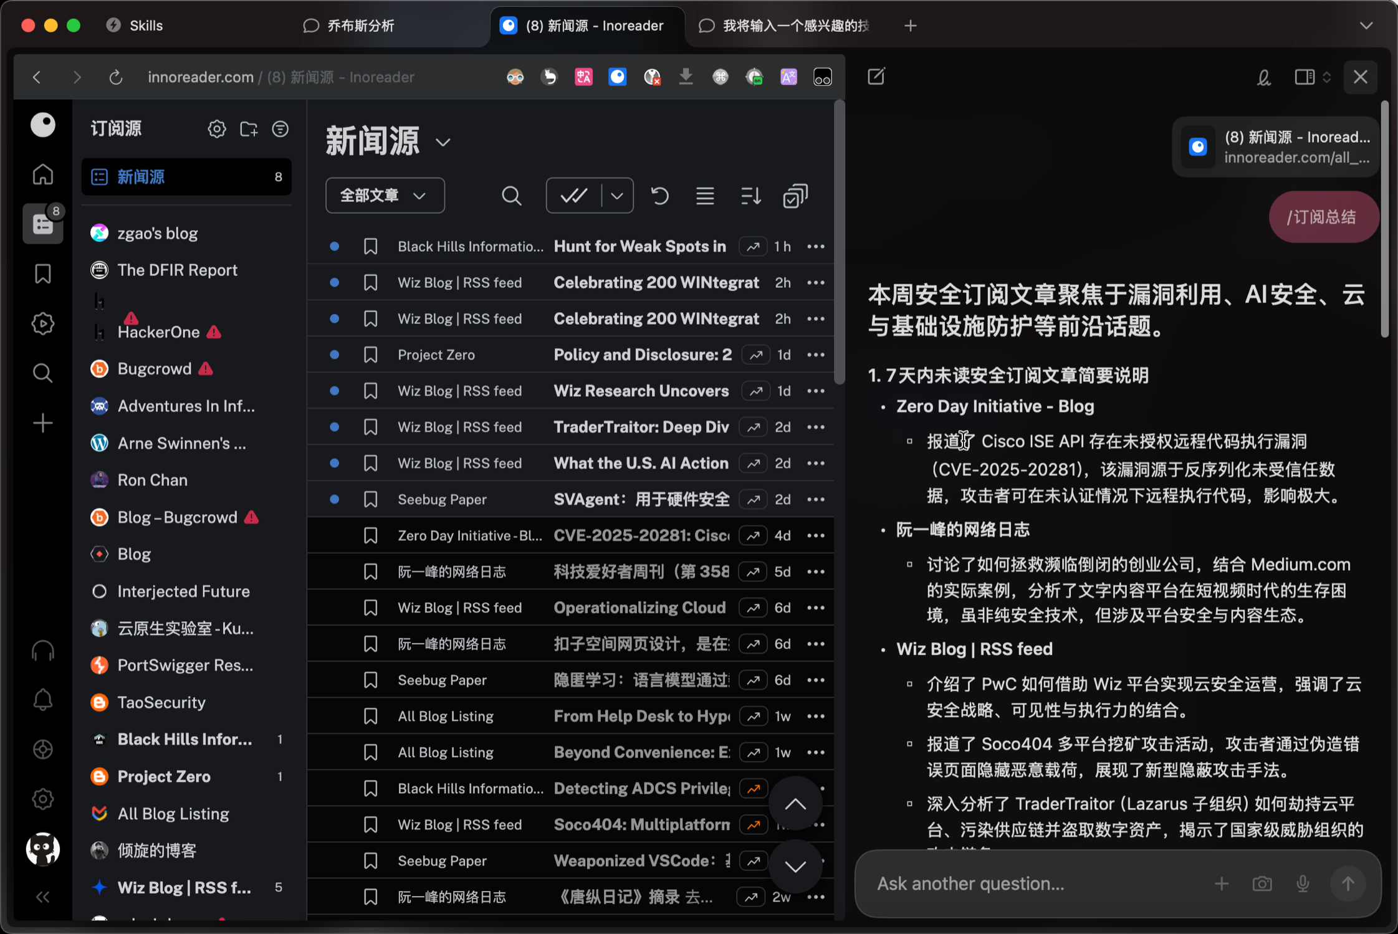
Task: Click the chat panel vertical scrollbar
Action: point(1384,218)
